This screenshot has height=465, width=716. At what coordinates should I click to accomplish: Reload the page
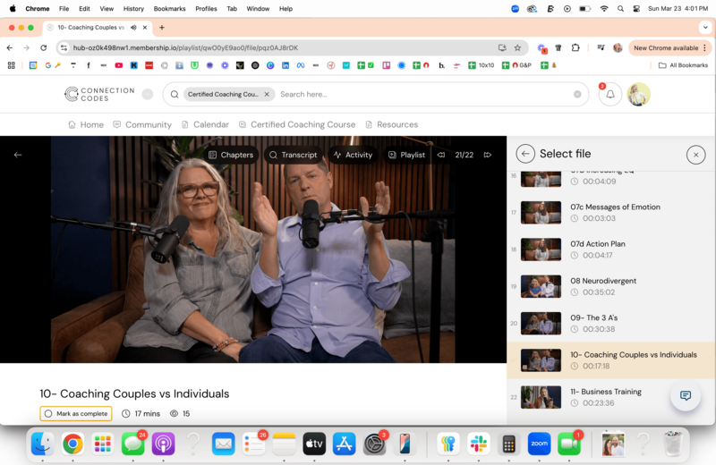tap(43, 47)
